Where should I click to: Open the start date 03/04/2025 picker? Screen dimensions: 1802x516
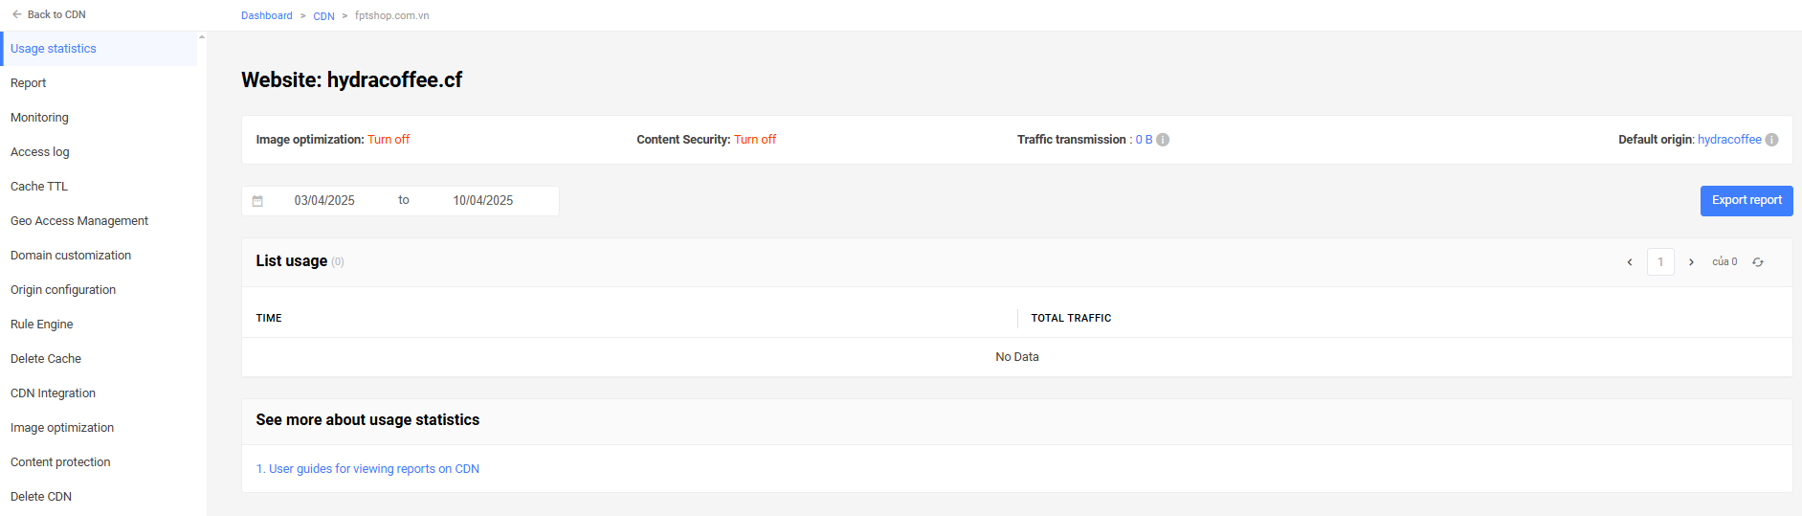point(324,201)
